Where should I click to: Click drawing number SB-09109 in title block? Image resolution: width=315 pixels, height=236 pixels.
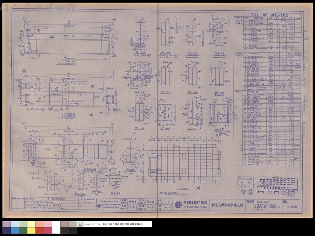point(292,207)
